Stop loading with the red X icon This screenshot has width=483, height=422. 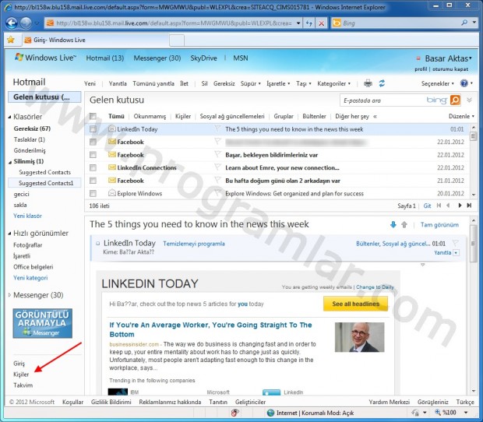pos(321,23)
